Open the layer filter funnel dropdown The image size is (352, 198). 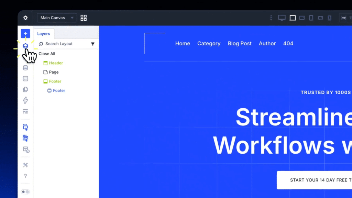pos(93,44)
